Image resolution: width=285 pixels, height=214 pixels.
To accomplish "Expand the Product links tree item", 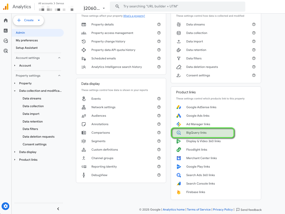I will pyautogui.click(x=15, y=160).
